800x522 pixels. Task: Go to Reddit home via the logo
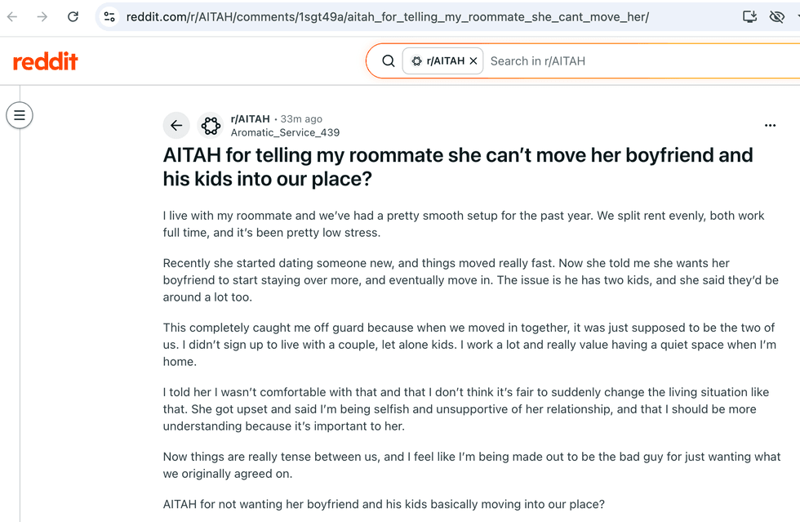tap(46, 61)
